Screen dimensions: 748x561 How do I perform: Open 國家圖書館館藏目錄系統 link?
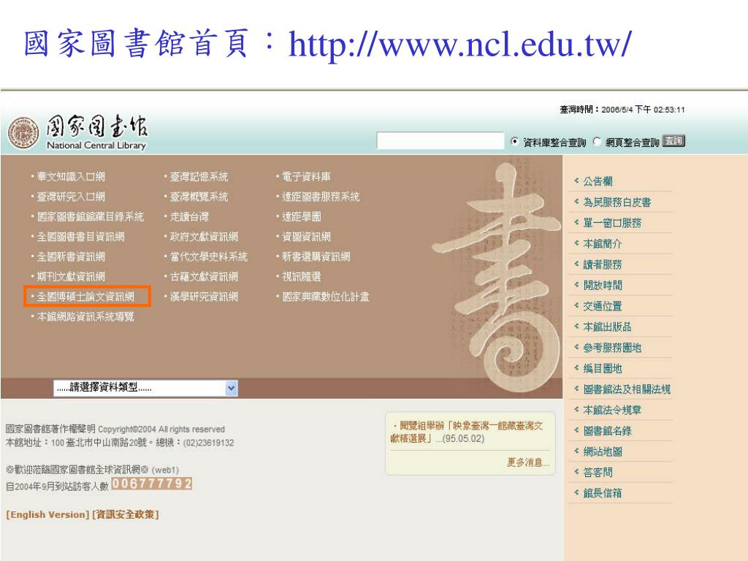click(90, 216)
